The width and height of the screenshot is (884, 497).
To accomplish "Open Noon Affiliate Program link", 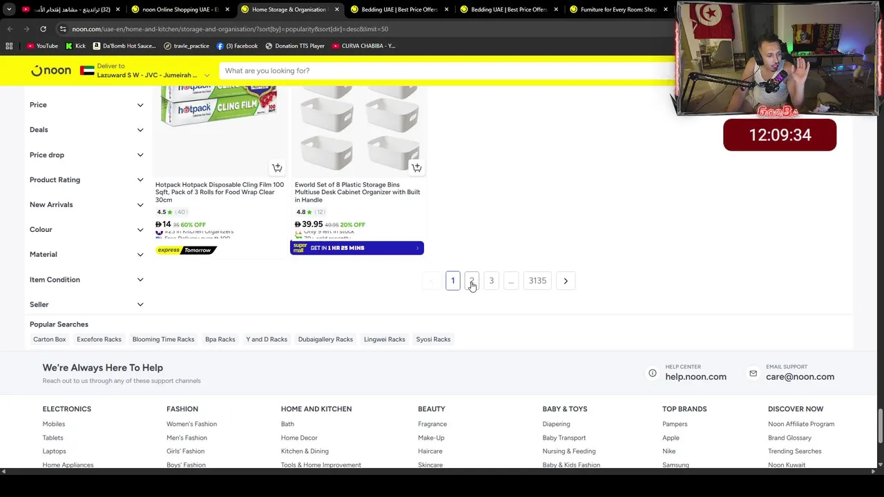I will 801,425.
